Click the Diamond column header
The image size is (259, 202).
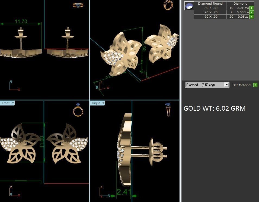pyautogui.click(x=240, y=4)
